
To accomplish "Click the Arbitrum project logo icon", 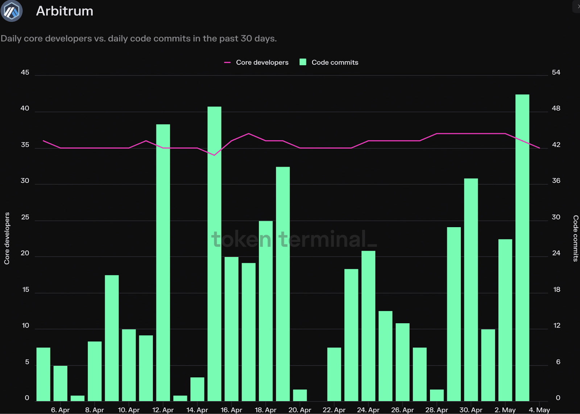I will [x=12, y=11].
